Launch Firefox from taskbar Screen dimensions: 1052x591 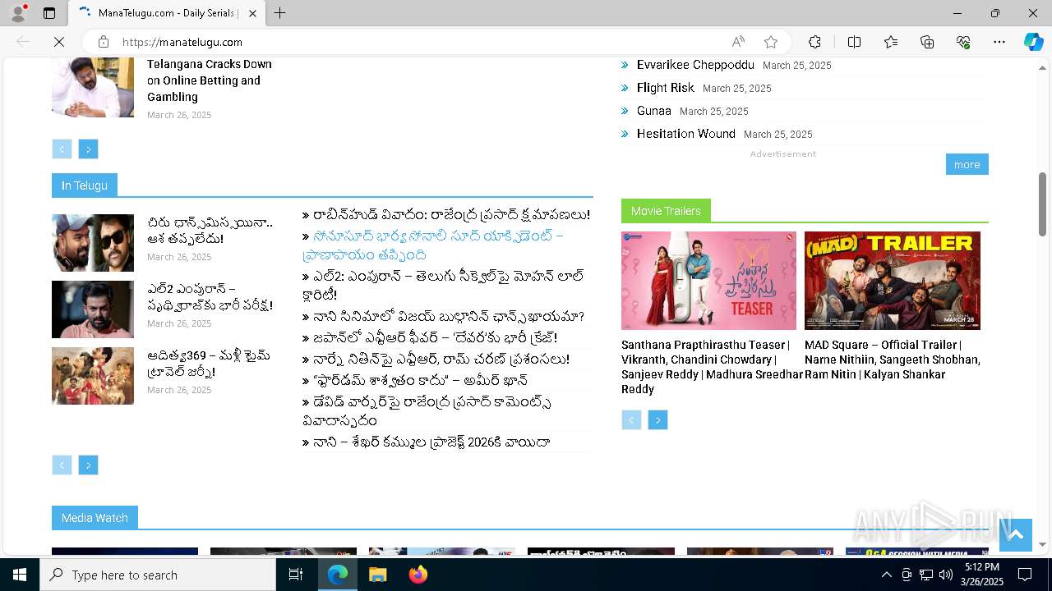(x=418, y=575)
